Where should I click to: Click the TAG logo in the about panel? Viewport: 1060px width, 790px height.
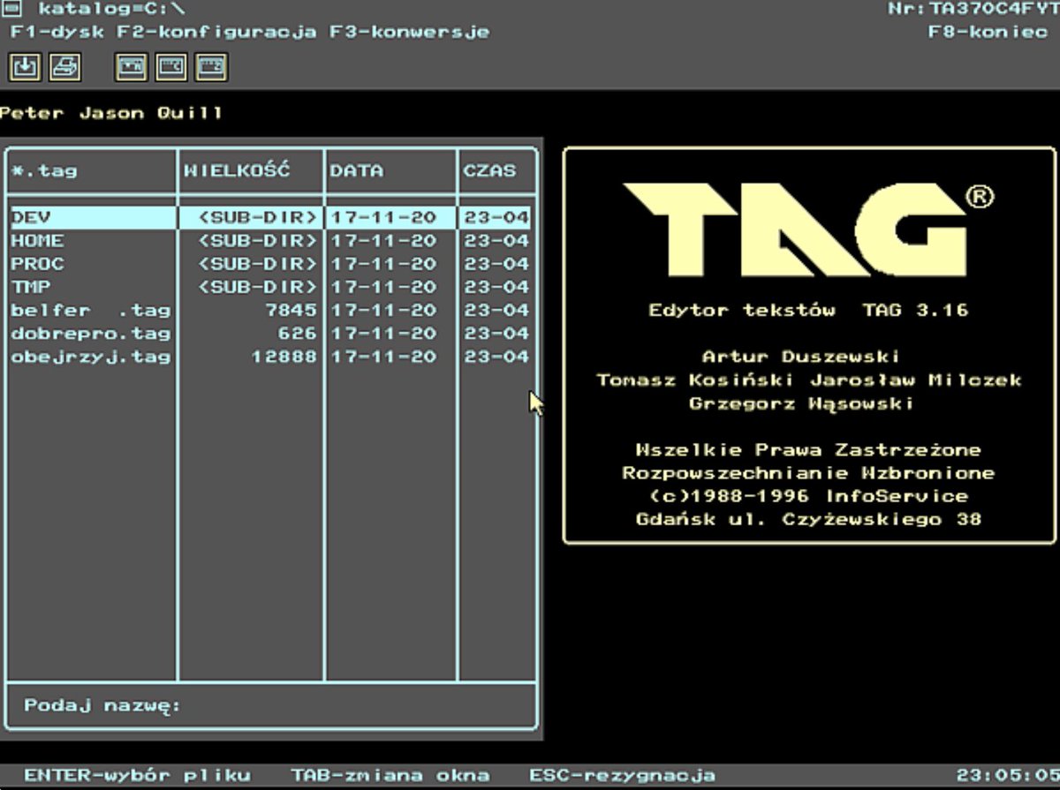(806, 229)
